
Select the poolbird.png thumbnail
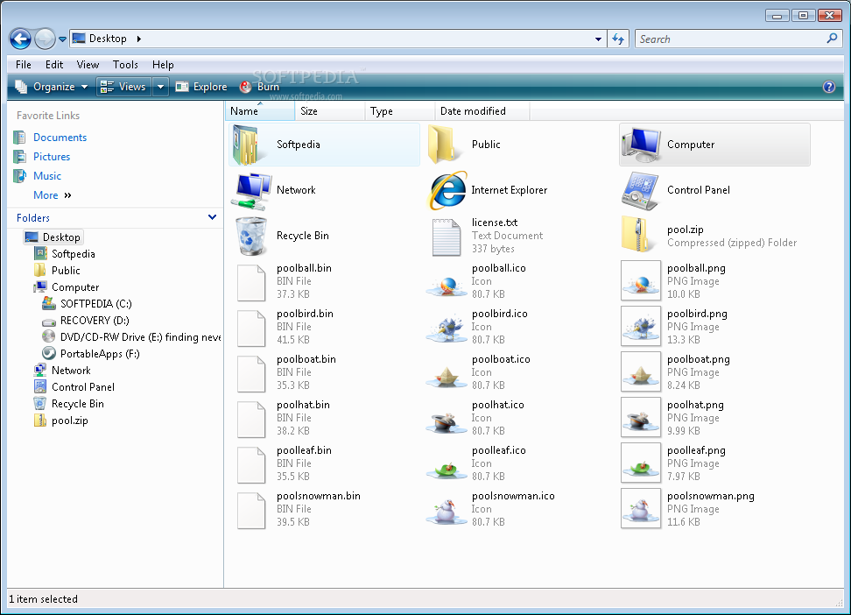(641, 327)
